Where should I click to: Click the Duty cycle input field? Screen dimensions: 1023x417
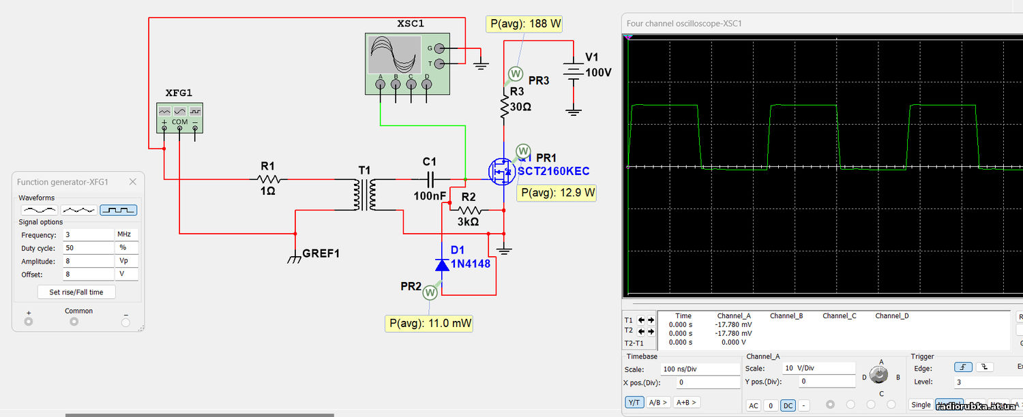coord(89,248)
